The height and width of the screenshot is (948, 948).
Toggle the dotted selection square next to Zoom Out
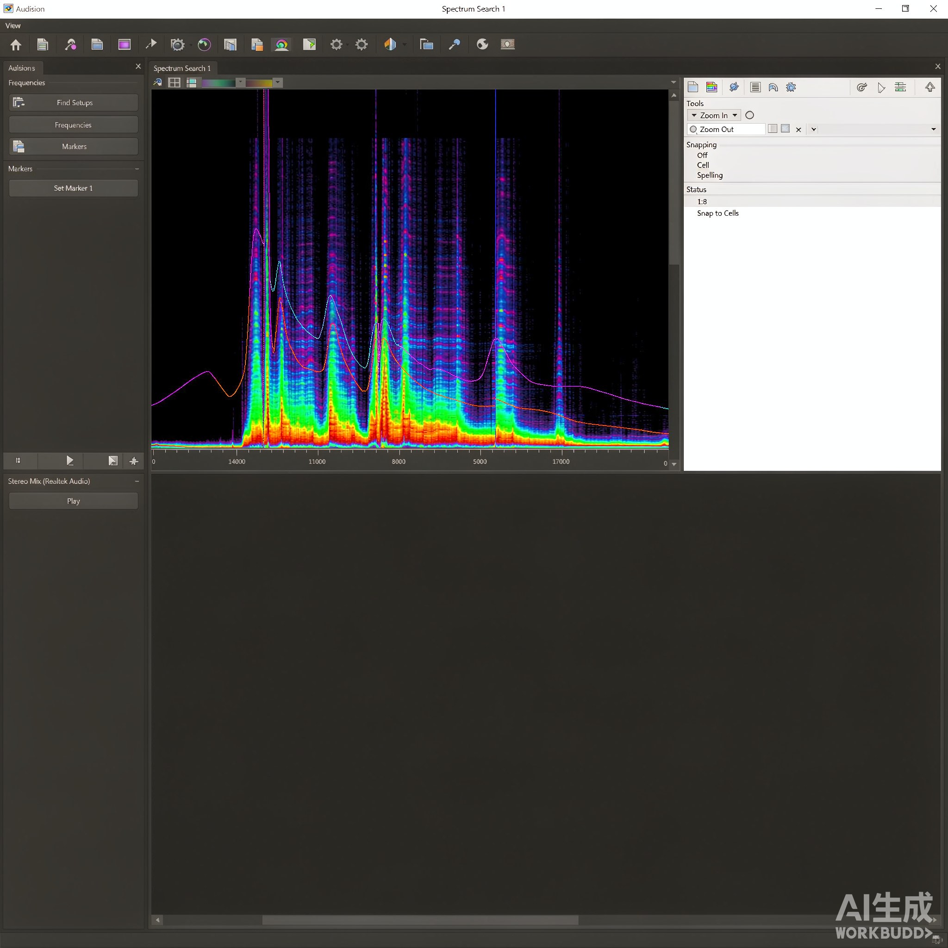click(785, 129)
